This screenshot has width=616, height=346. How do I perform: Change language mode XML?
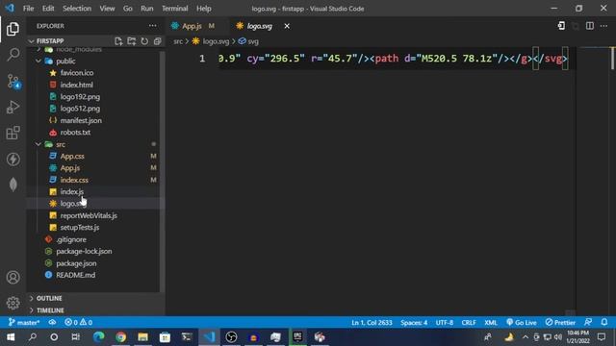tap(491, 323)
